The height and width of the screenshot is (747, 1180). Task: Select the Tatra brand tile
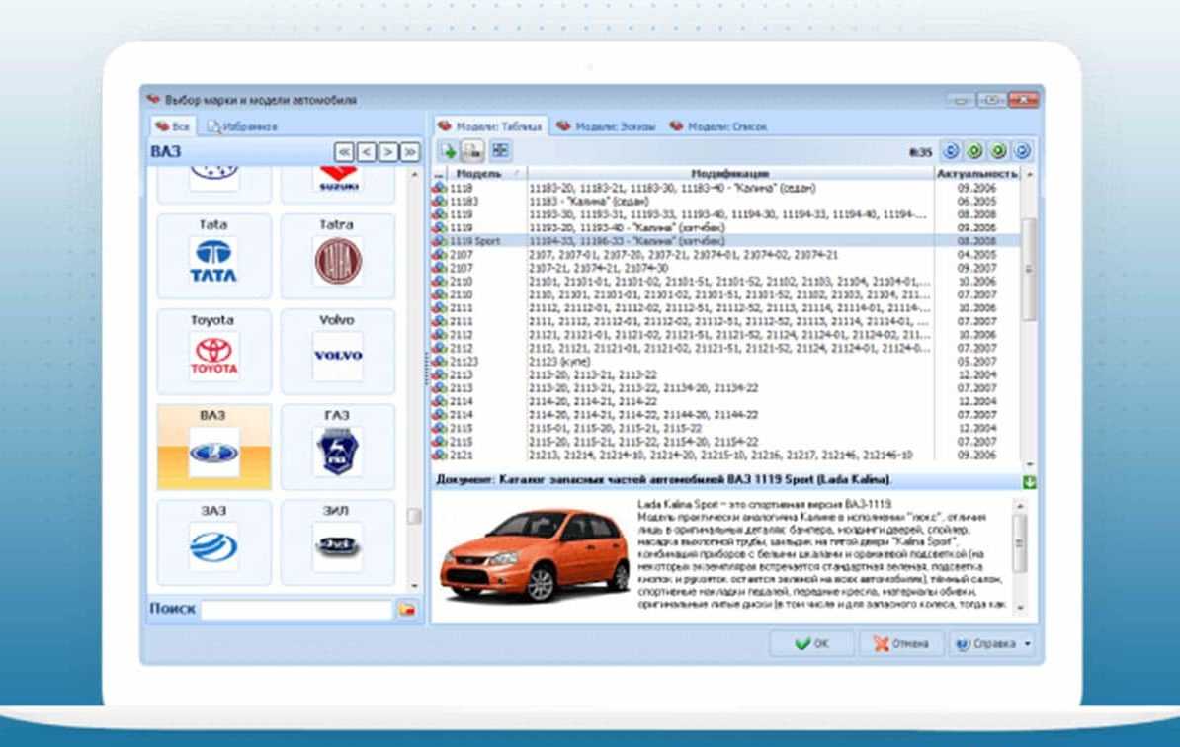(x=337, y=256)
